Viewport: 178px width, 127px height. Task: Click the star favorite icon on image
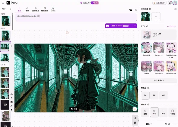click(135, 109)
